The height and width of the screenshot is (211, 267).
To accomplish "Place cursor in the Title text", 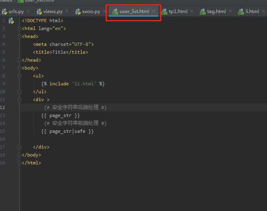I will coord(59,52).
